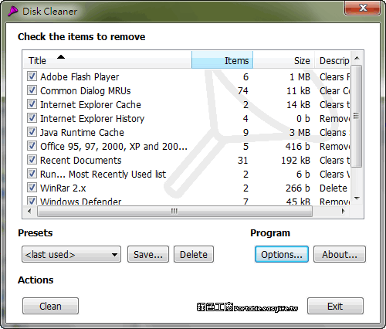Screen dimensions: 386x329
Task: Click the 3 MB size cell
Action: tap(300, 132)
